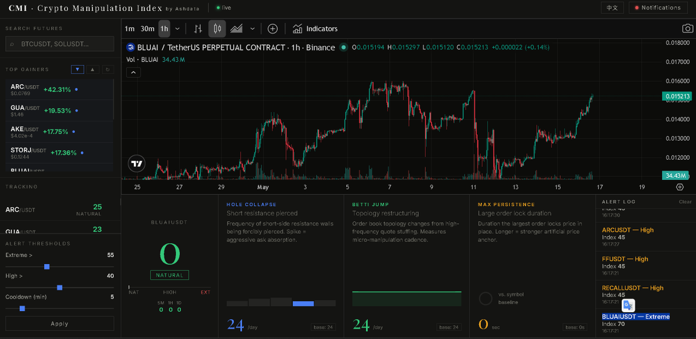This screenshot has height=339, width=696.
Task: Sort Top Gainers descending with down arrow
Action: [78, 70]
